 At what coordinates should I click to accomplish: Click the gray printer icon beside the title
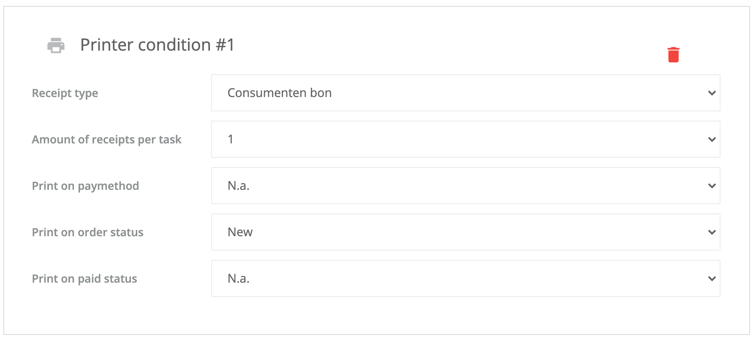(56, 45)
